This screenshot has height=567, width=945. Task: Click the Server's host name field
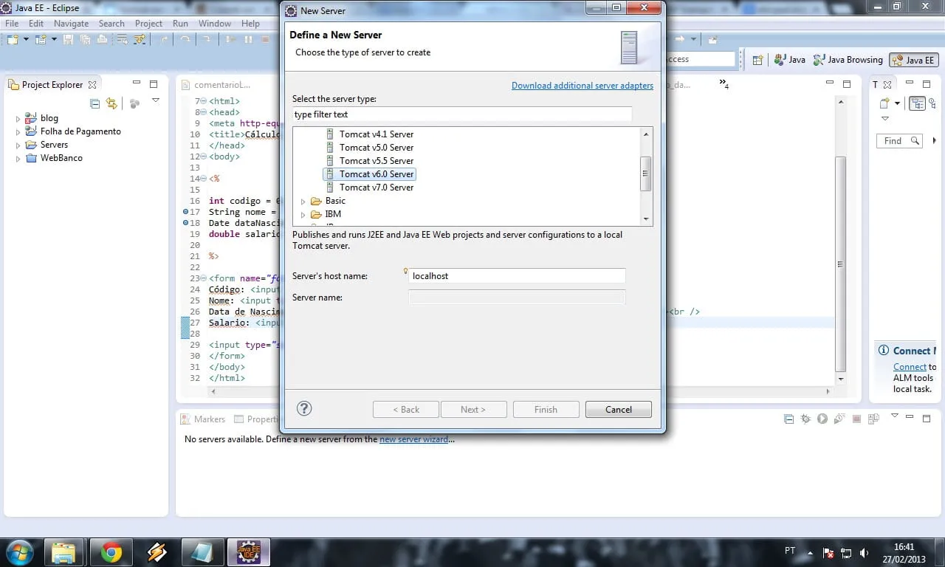click(517, 276)
